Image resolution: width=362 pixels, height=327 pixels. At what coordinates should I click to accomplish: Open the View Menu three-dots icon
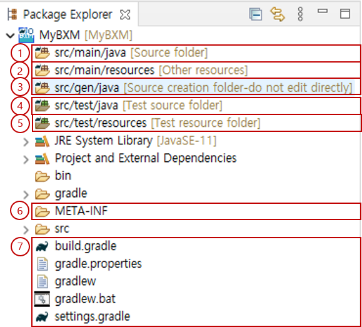[x=300, y=14]
